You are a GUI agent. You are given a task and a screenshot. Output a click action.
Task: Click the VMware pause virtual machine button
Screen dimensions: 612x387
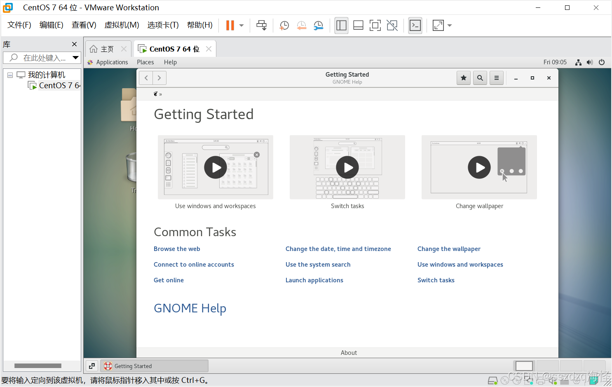(230, 26)
